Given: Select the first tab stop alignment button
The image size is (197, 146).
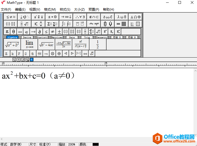Looking at the screenshot, I should pos(14,59).
